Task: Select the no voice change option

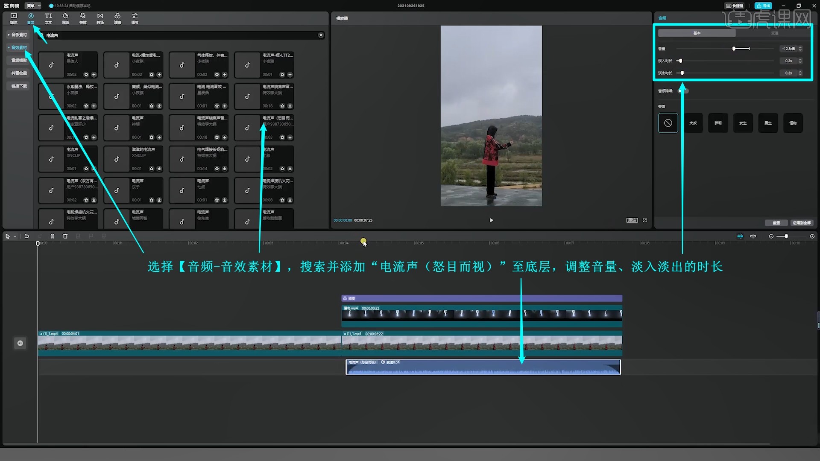Action: coord(668,123)
